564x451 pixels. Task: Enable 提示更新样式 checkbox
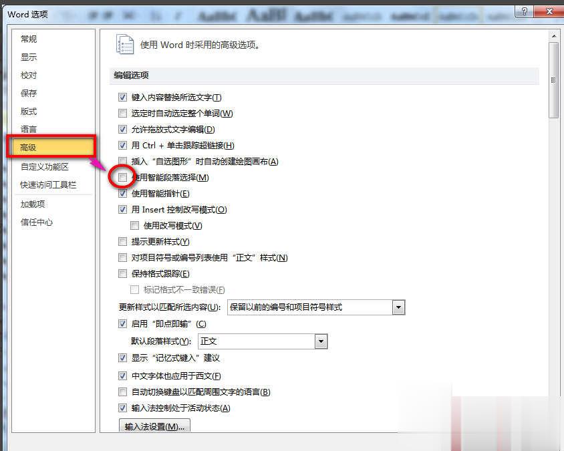123,241
